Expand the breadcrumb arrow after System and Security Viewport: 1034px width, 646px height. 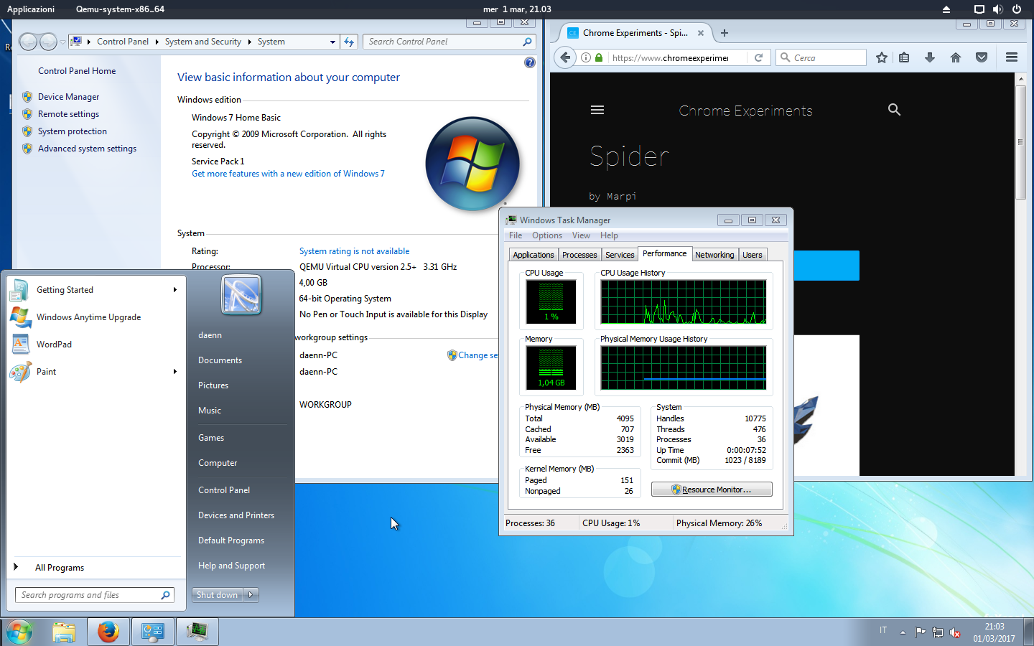[x=249, y=42]
